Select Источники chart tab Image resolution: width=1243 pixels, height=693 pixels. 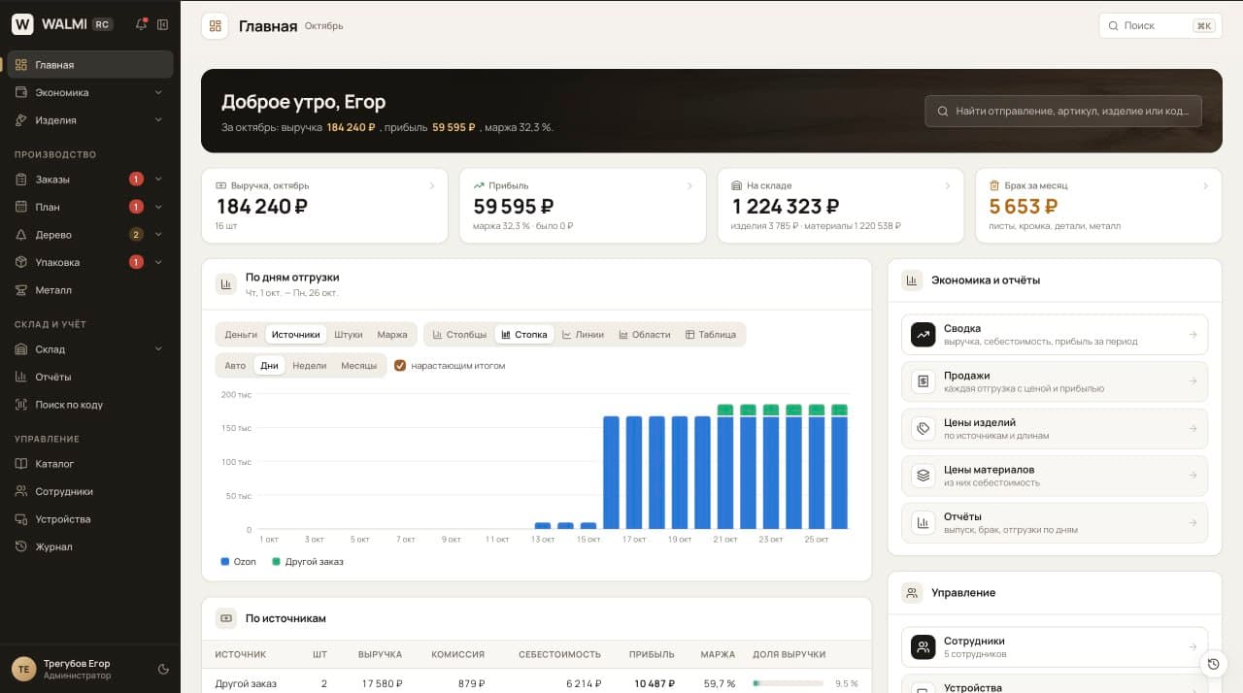tap(295, 334)
